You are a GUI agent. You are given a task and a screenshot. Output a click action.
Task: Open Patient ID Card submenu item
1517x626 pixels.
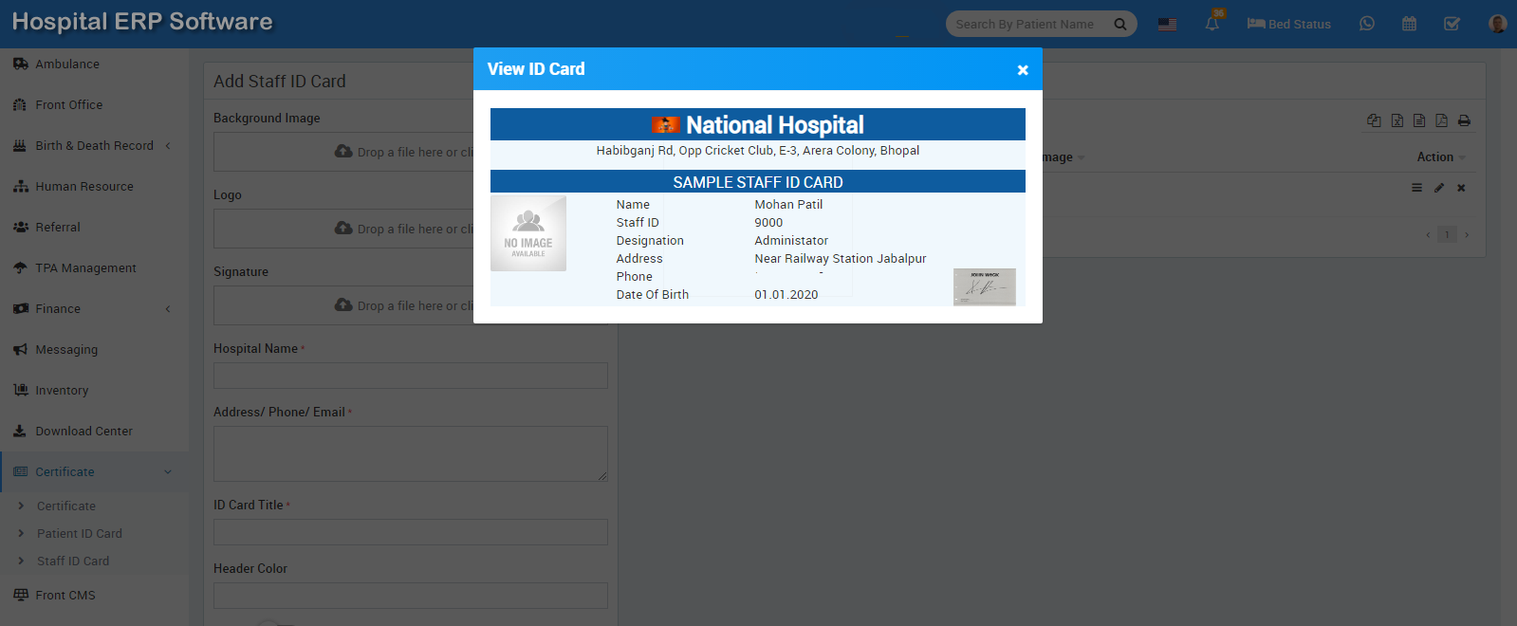(80, 534)
